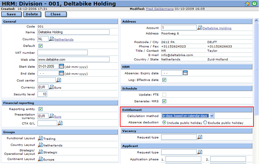Click the Close button
The width and height of the screenshot is (259, 164).
[55, 14]
